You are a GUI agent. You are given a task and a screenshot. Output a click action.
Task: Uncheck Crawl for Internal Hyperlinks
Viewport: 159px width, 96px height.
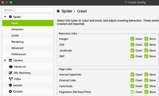(132, 75)
